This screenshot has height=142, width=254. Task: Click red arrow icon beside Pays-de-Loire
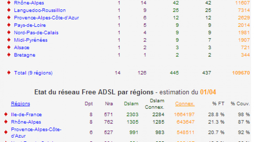click(x=9, y=25)
